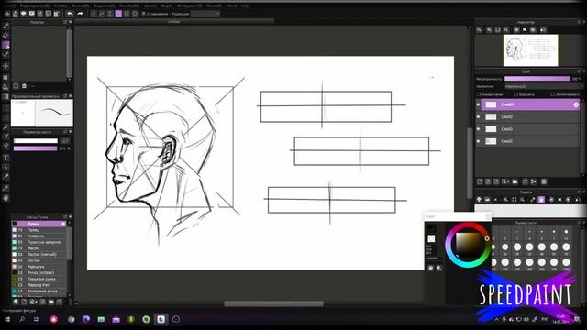Click the Navigator canvas thumbnail
Image resolution: width=587 pixels, height=330 pixels.
[530, 50]
